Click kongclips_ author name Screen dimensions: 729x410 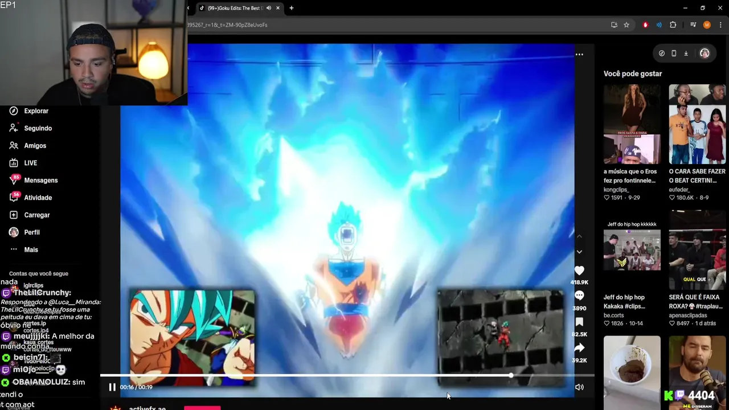click(x=616, y=190)
